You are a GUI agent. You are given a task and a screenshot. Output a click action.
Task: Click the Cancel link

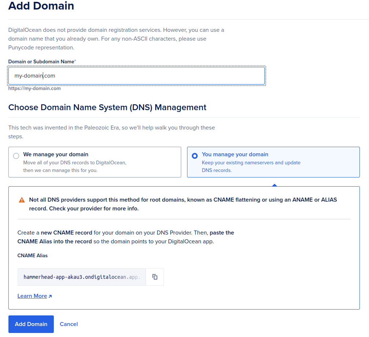[68, 324]
